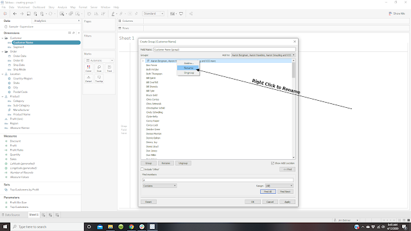The height and width of the screenshot is (231, 411).
Task: Click the Tableau start page logo icon
Action: click(5, 13)
